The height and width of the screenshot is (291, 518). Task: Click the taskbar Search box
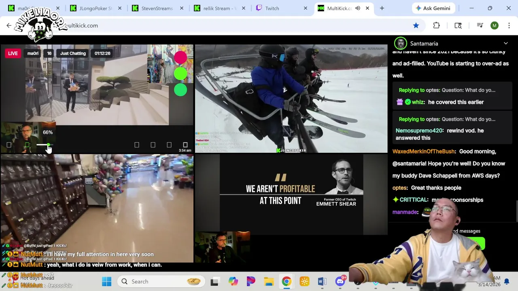click(x=161, y=282)
